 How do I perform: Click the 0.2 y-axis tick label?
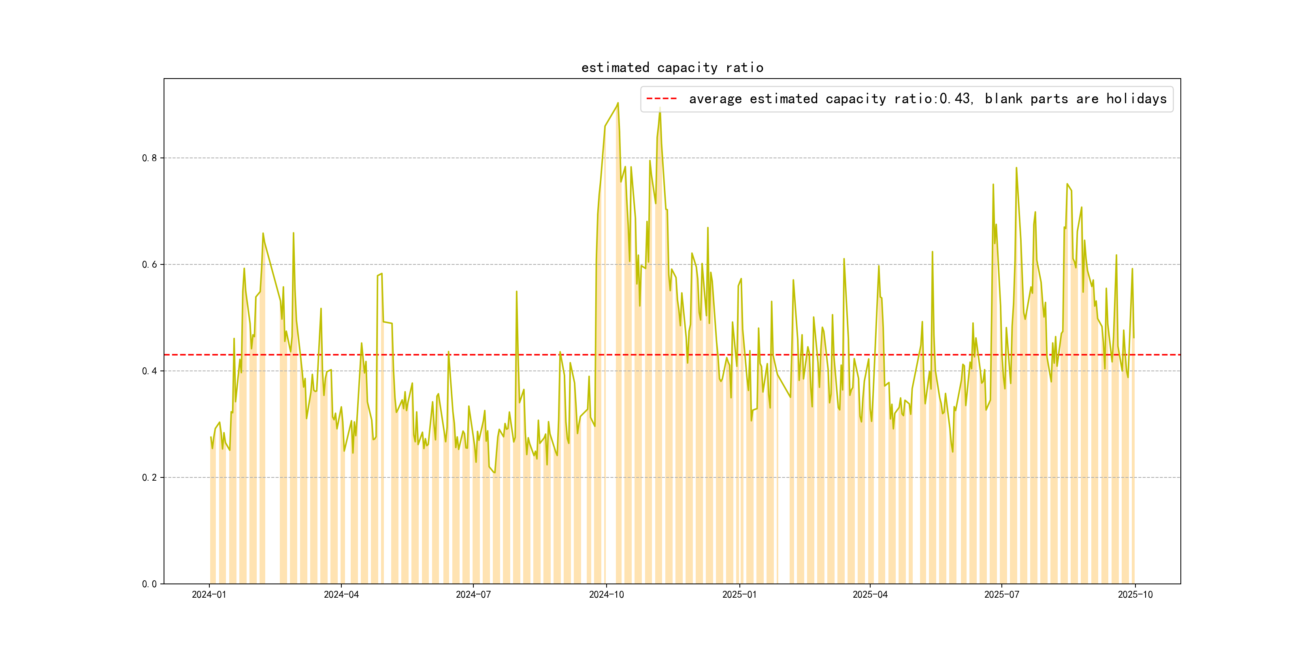click(x=149, y=477)
